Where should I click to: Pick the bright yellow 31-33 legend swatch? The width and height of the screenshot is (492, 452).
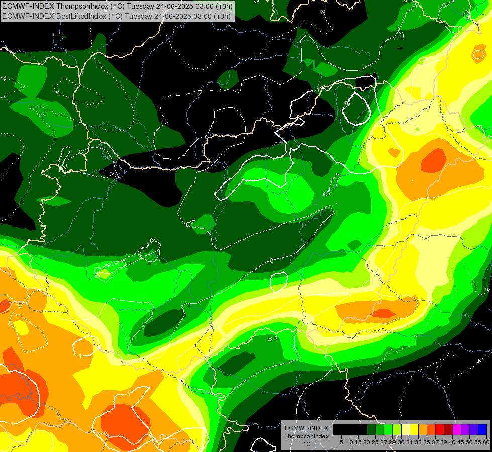(x=414, y=429)
